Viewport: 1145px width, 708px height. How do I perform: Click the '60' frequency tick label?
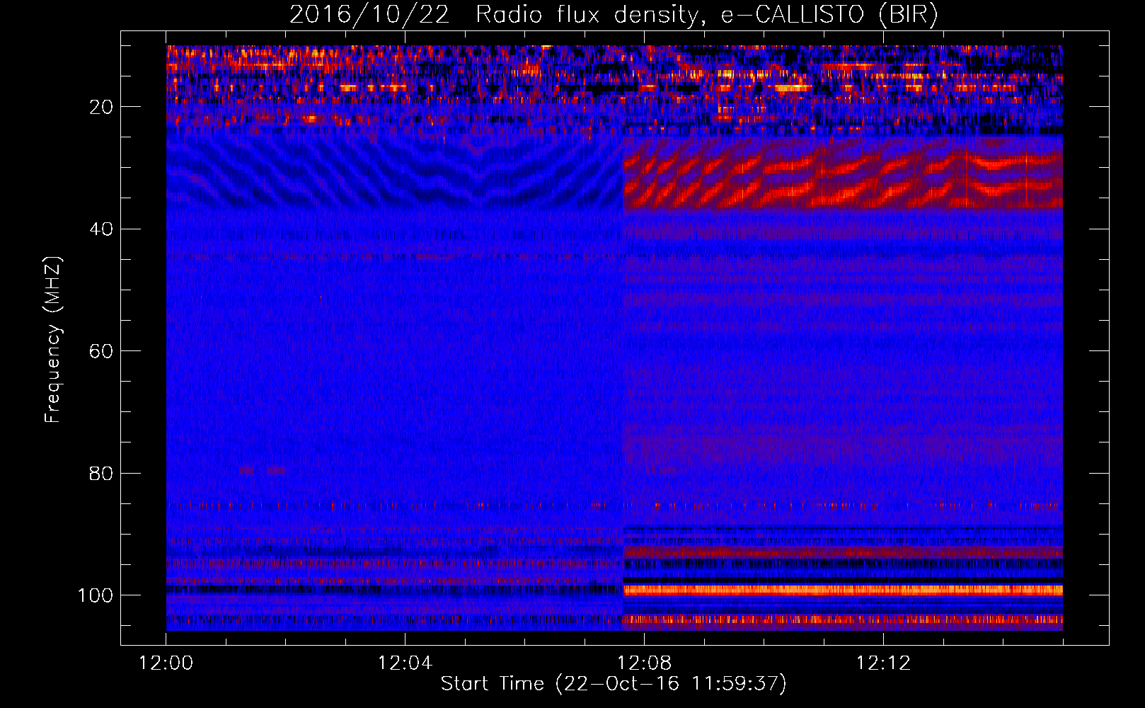101,351
